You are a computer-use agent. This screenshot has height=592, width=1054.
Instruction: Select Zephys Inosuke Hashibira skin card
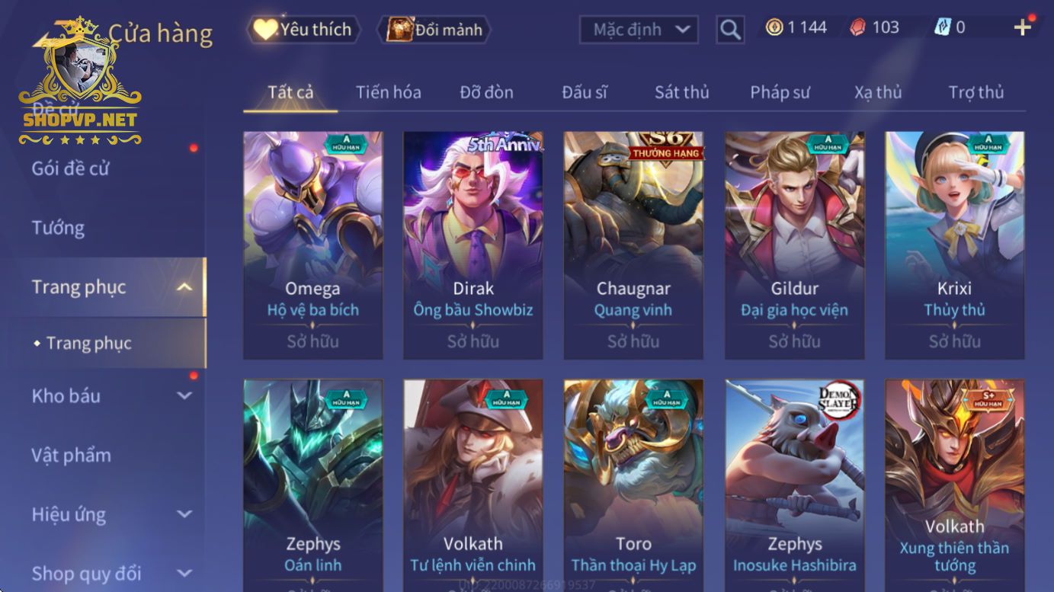794,485
